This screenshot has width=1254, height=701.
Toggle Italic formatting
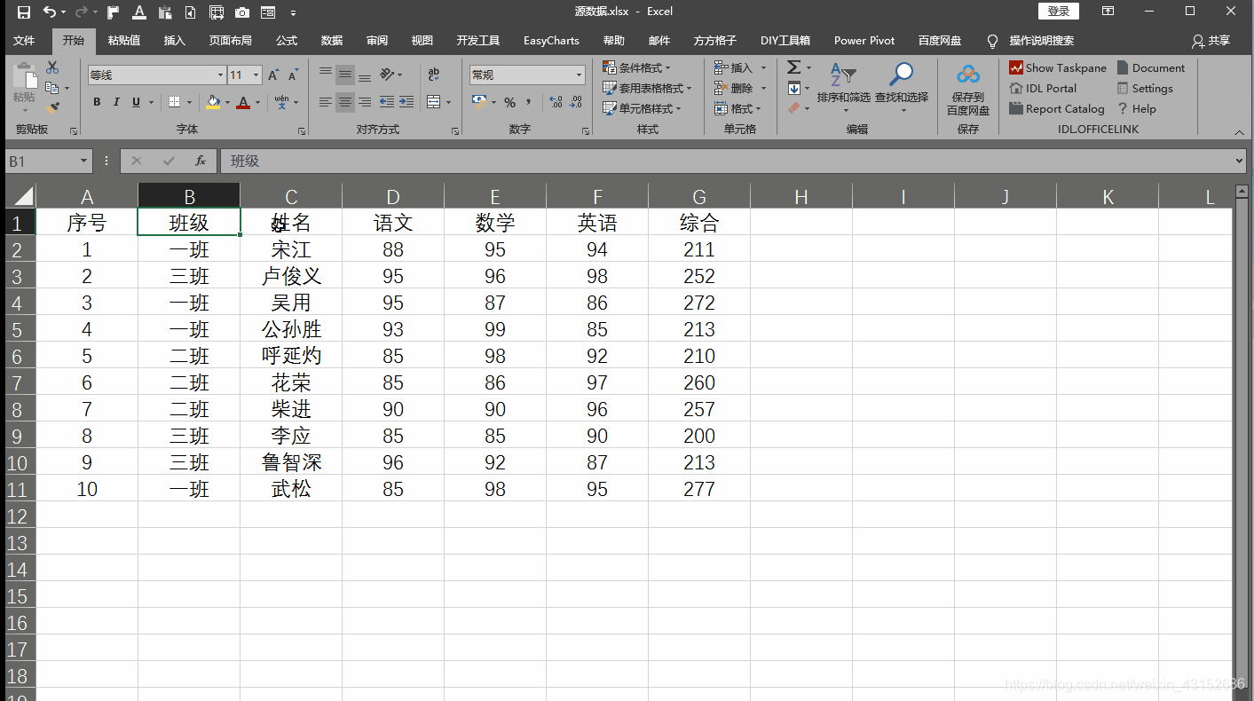[116, 102]
